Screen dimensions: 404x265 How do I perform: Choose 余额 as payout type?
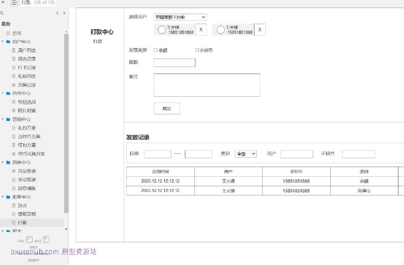(156, 50)
